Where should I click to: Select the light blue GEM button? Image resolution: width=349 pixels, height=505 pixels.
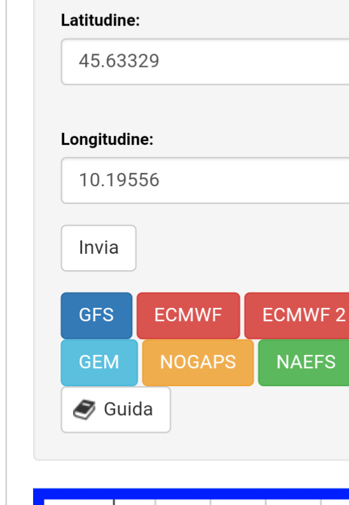tap(99, 363)
